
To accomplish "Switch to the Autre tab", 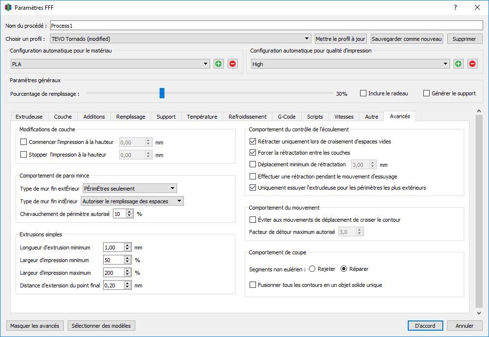I will pyautogui.click(x=371, y=117).
